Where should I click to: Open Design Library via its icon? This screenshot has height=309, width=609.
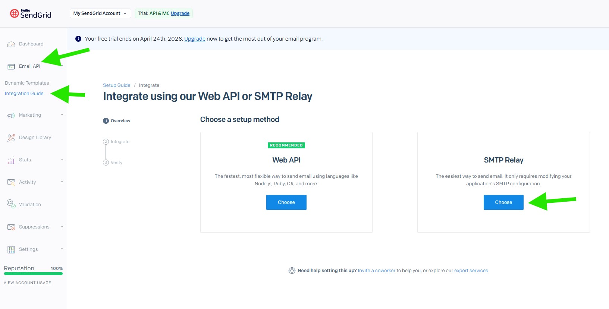coord(11,138)
